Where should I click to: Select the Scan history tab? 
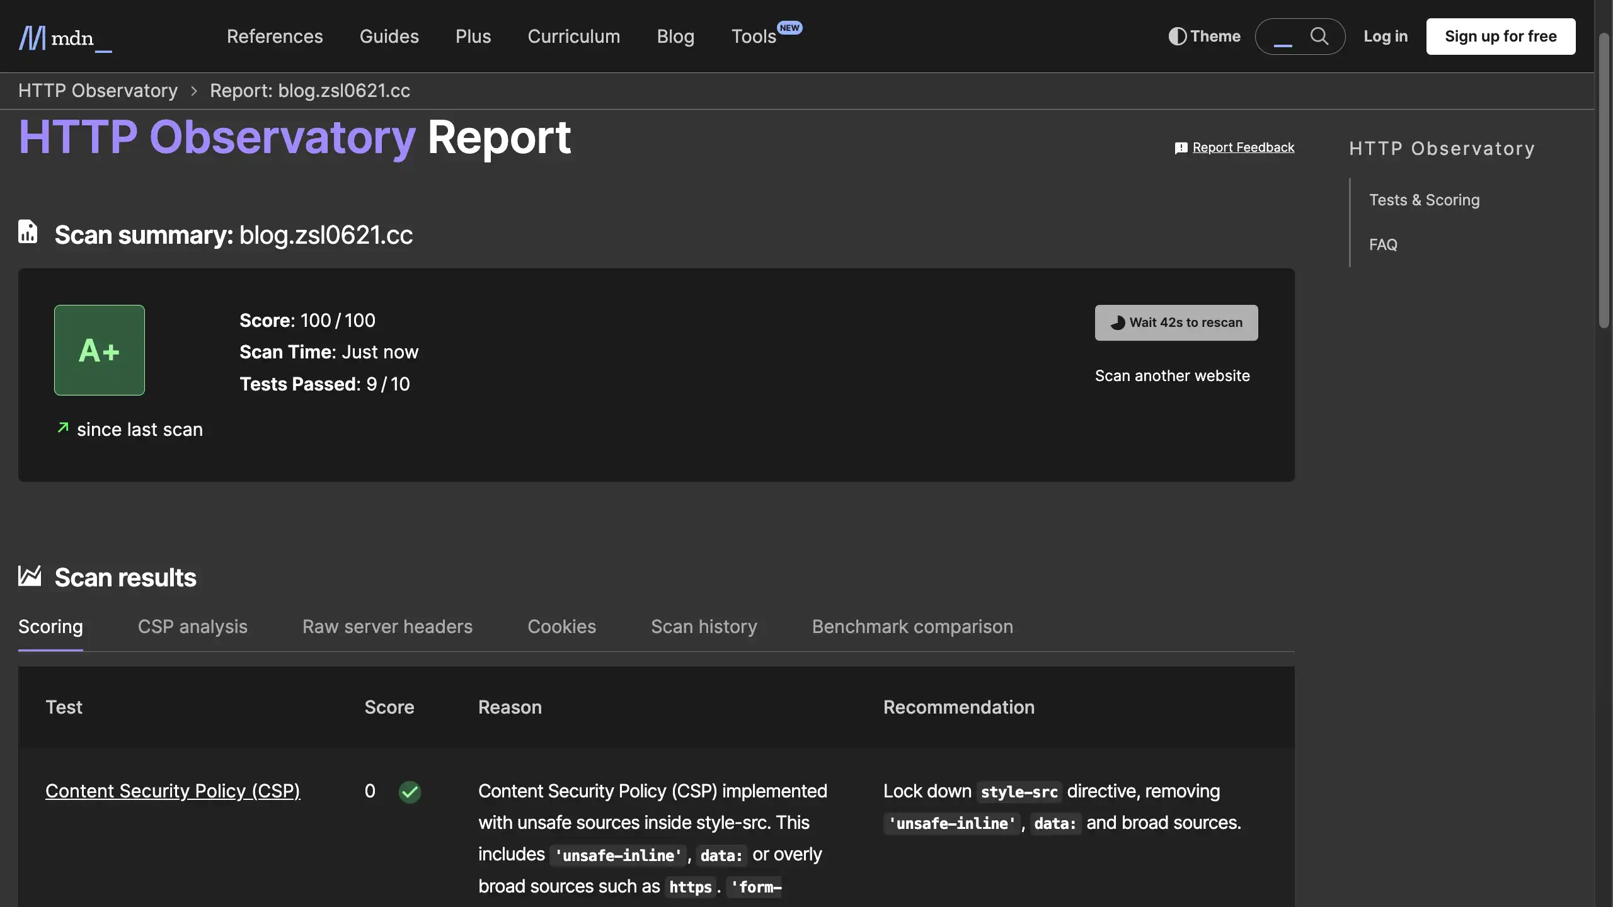click(704, 627)
